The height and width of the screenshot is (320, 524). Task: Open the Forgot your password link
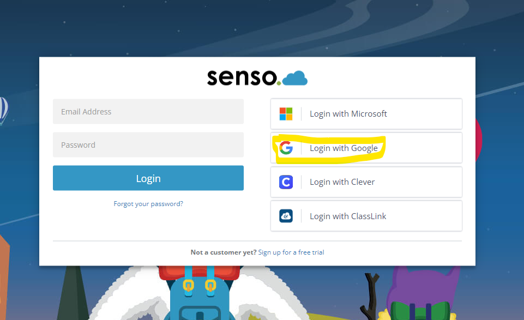(x=148, y=204)
